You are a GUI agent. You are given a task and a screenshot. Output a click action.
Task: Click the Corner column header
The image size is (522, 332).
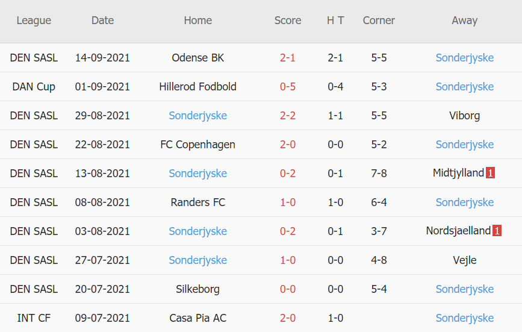[379, 20]
